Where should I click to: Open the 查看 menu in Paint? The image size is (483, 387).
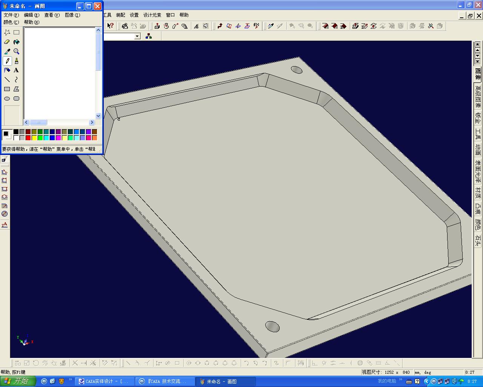52,15
